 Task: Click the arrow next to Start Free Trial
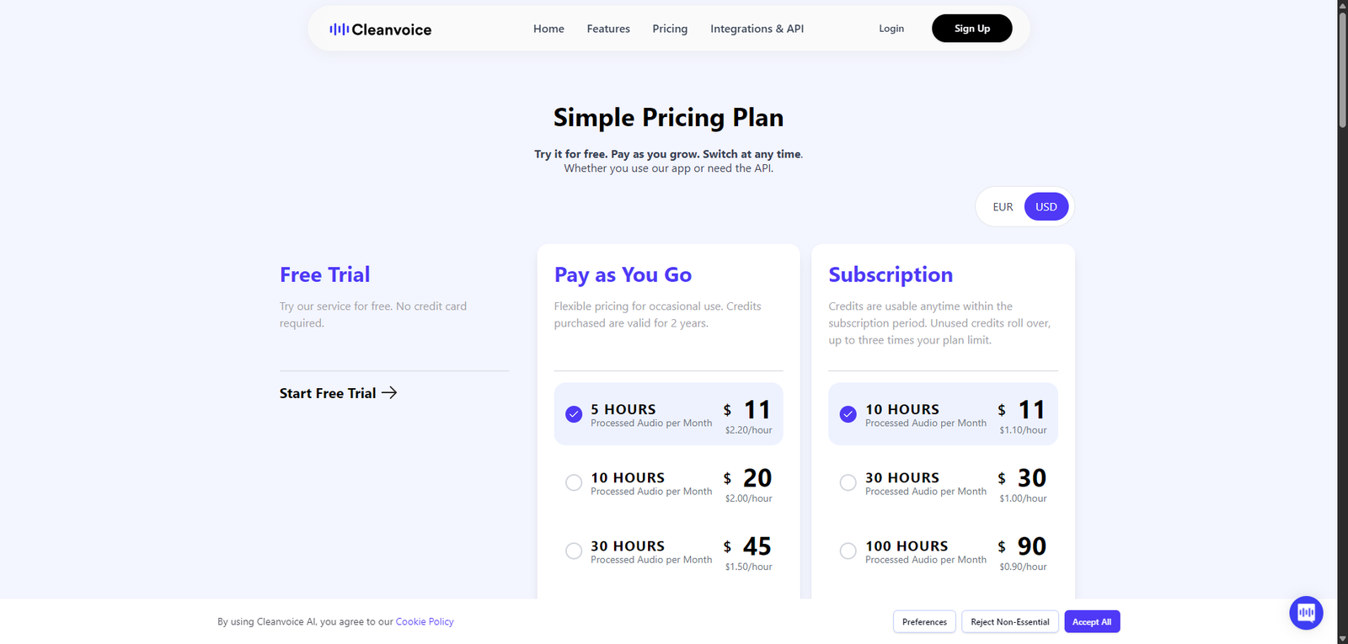click(x=389, y=393)
